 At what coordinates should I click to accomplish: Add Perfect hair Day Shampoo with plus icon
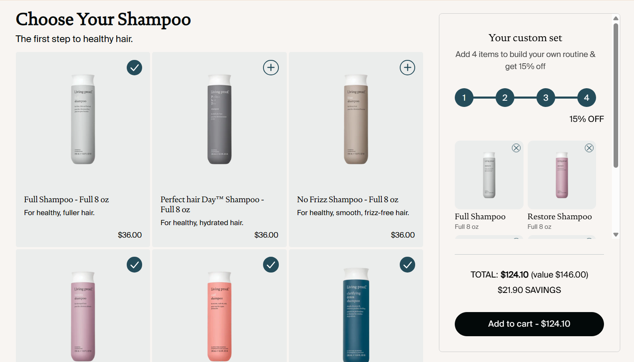(x=271, y=67)
